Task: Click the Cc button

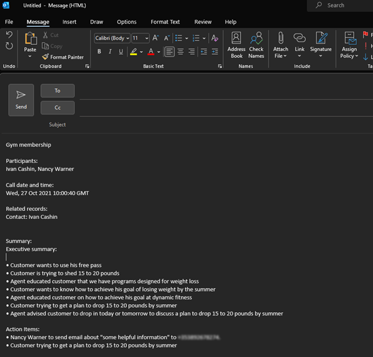Action: [x=58, y=108]
